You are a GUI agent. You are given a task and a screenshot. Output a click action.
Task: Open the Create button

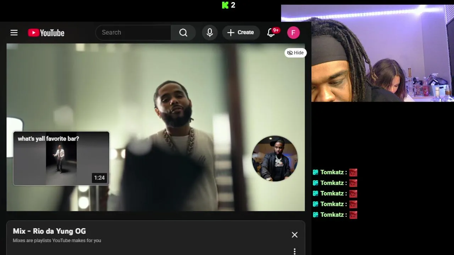pyautogui.click(x=241, y=33)
